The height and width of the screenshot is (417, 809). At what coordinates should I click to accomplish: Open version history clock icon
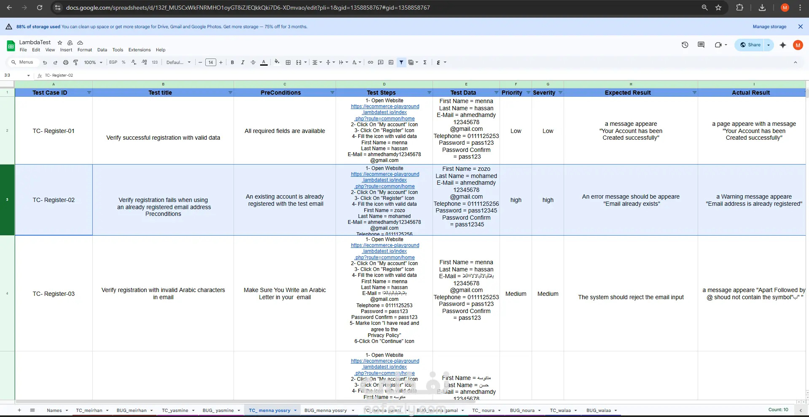685,45
